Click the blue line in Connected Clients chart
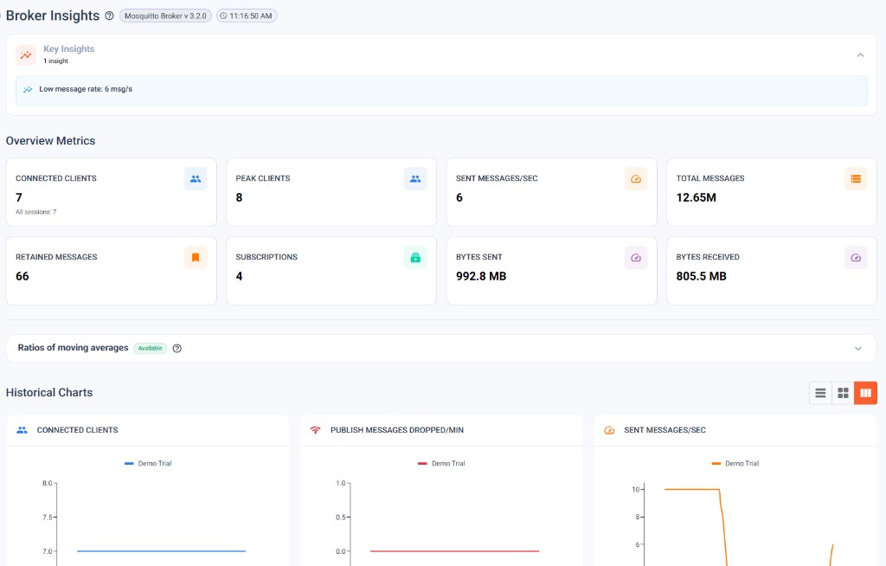Viewport: 886px width, 566px height. point(161,550)
